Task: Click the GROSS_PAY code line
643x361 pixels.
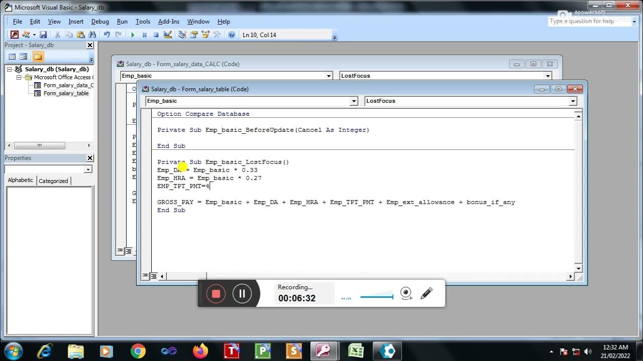Action: [336, 202]
